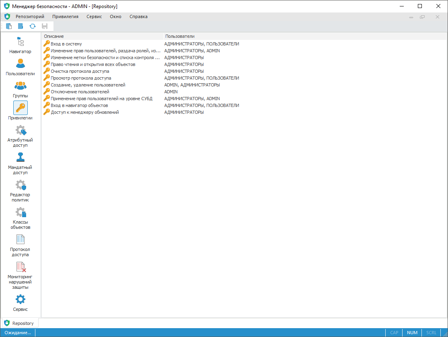Select privilege Изменение метки безопасности и списка контроля
This screenshot has width=448, height=337.
105,58
